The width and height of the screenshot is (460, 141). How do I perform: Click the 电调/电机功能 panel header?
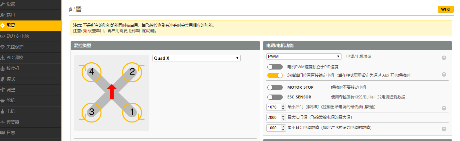tap(357, 45)
